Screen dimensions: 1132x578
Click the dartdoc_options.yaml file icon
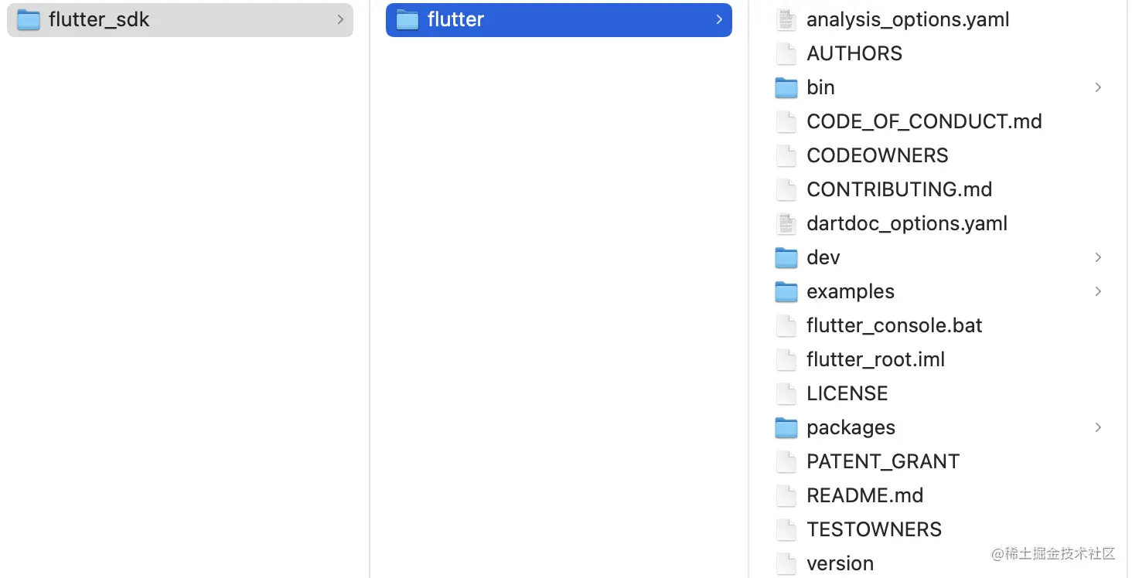(x=786, y=224)
